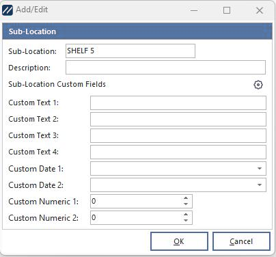Increase Custom Numeric 1 with up arrow
276x257 pixels.
186,198
